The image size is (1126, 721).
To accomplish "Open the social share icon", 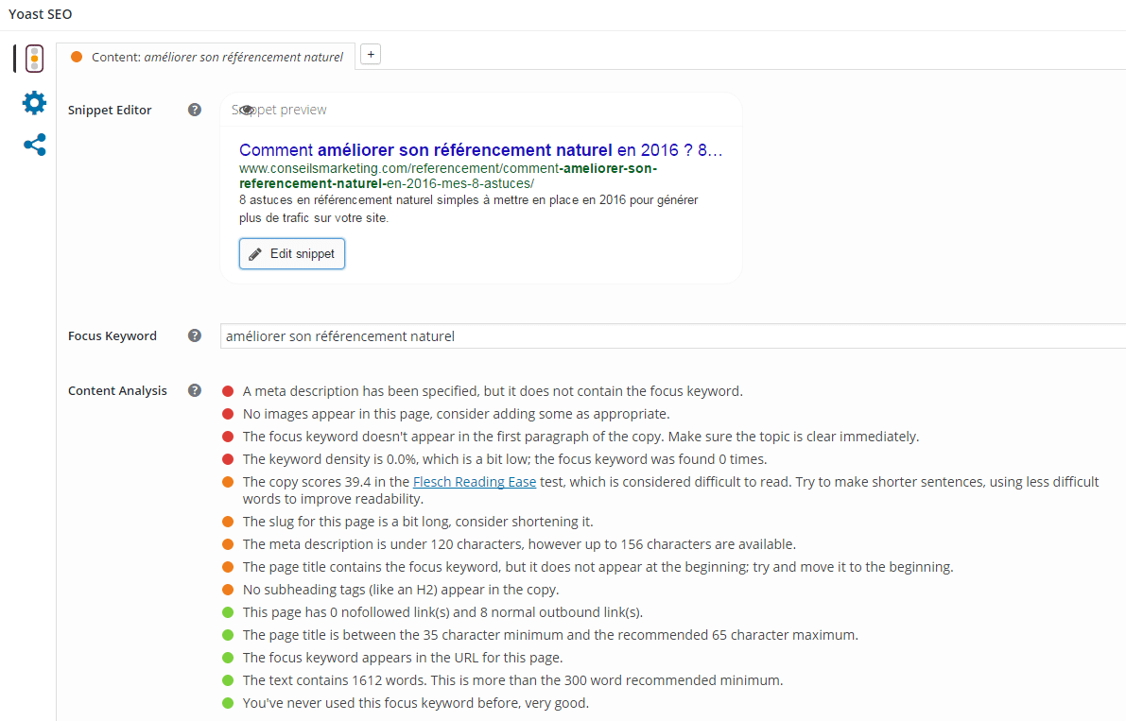I will [x=34, y=145].
